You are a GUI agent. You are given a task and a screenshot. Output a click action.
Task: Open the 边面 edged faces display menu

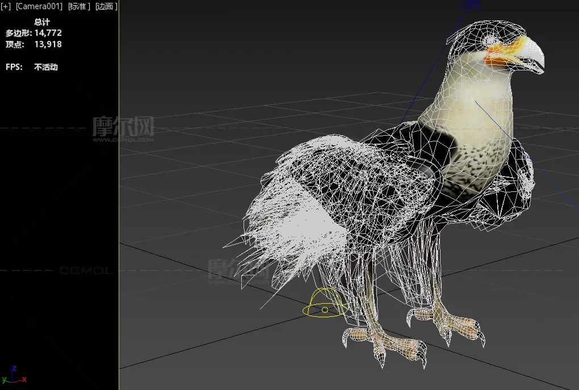[x=106, y=7]
